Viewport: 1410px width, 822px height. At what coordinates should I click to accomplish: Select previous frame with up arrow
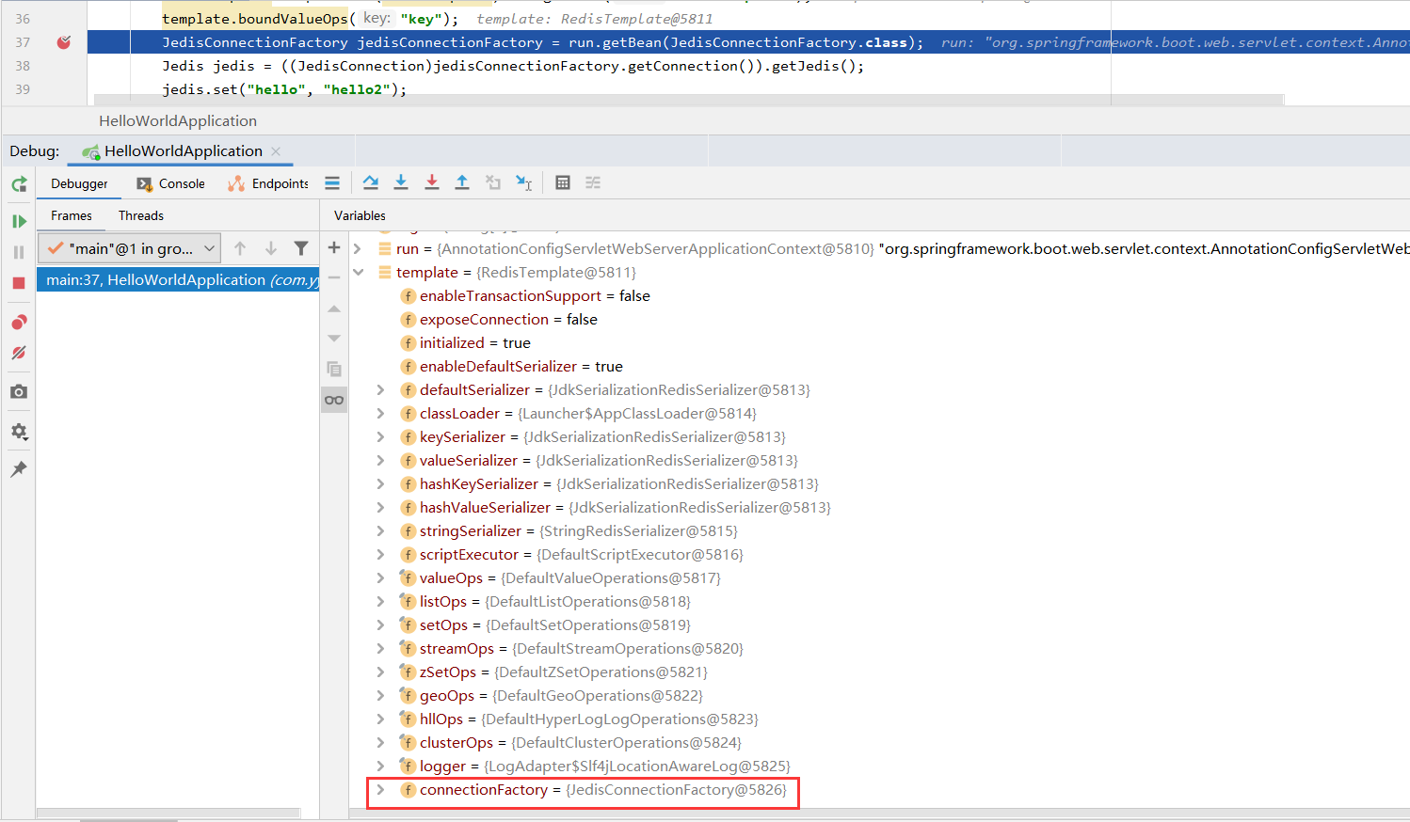(x=240, y=248)
